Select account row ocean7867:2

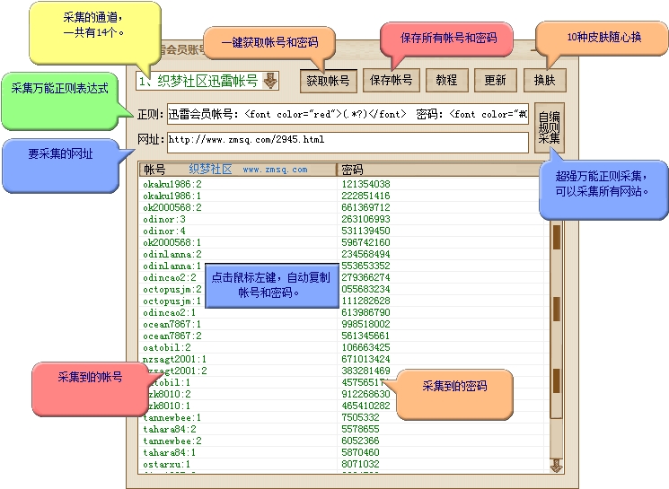(172, 336)
